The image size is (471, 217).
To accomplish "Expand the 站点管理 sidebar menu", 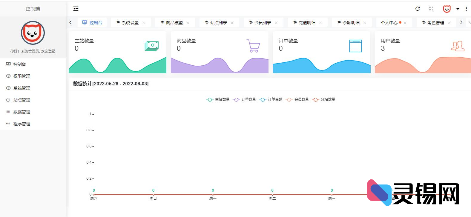I will (x=22, y=100).
